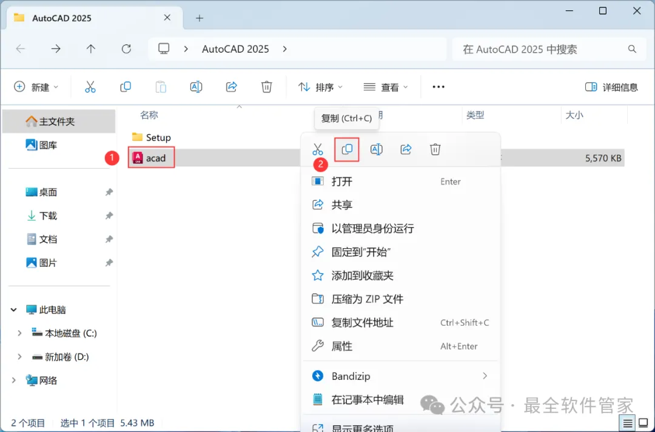Unpin 图片 with its pin icon
The image size is (655, 432).
pyautogui.click(x=109, y=263)
